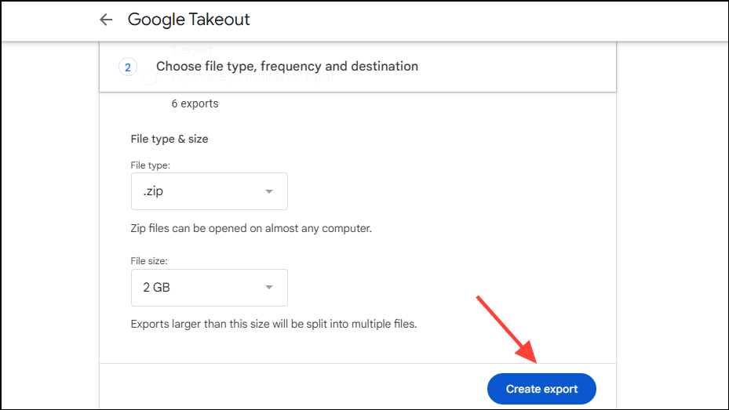Click the File type & size heading
Viewport: 729px width, 410px height.
point(169,139)
